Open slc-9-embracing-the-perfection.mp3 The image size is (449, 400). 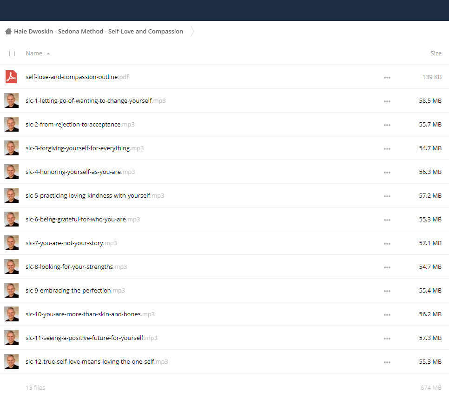[x=75, y=291]
